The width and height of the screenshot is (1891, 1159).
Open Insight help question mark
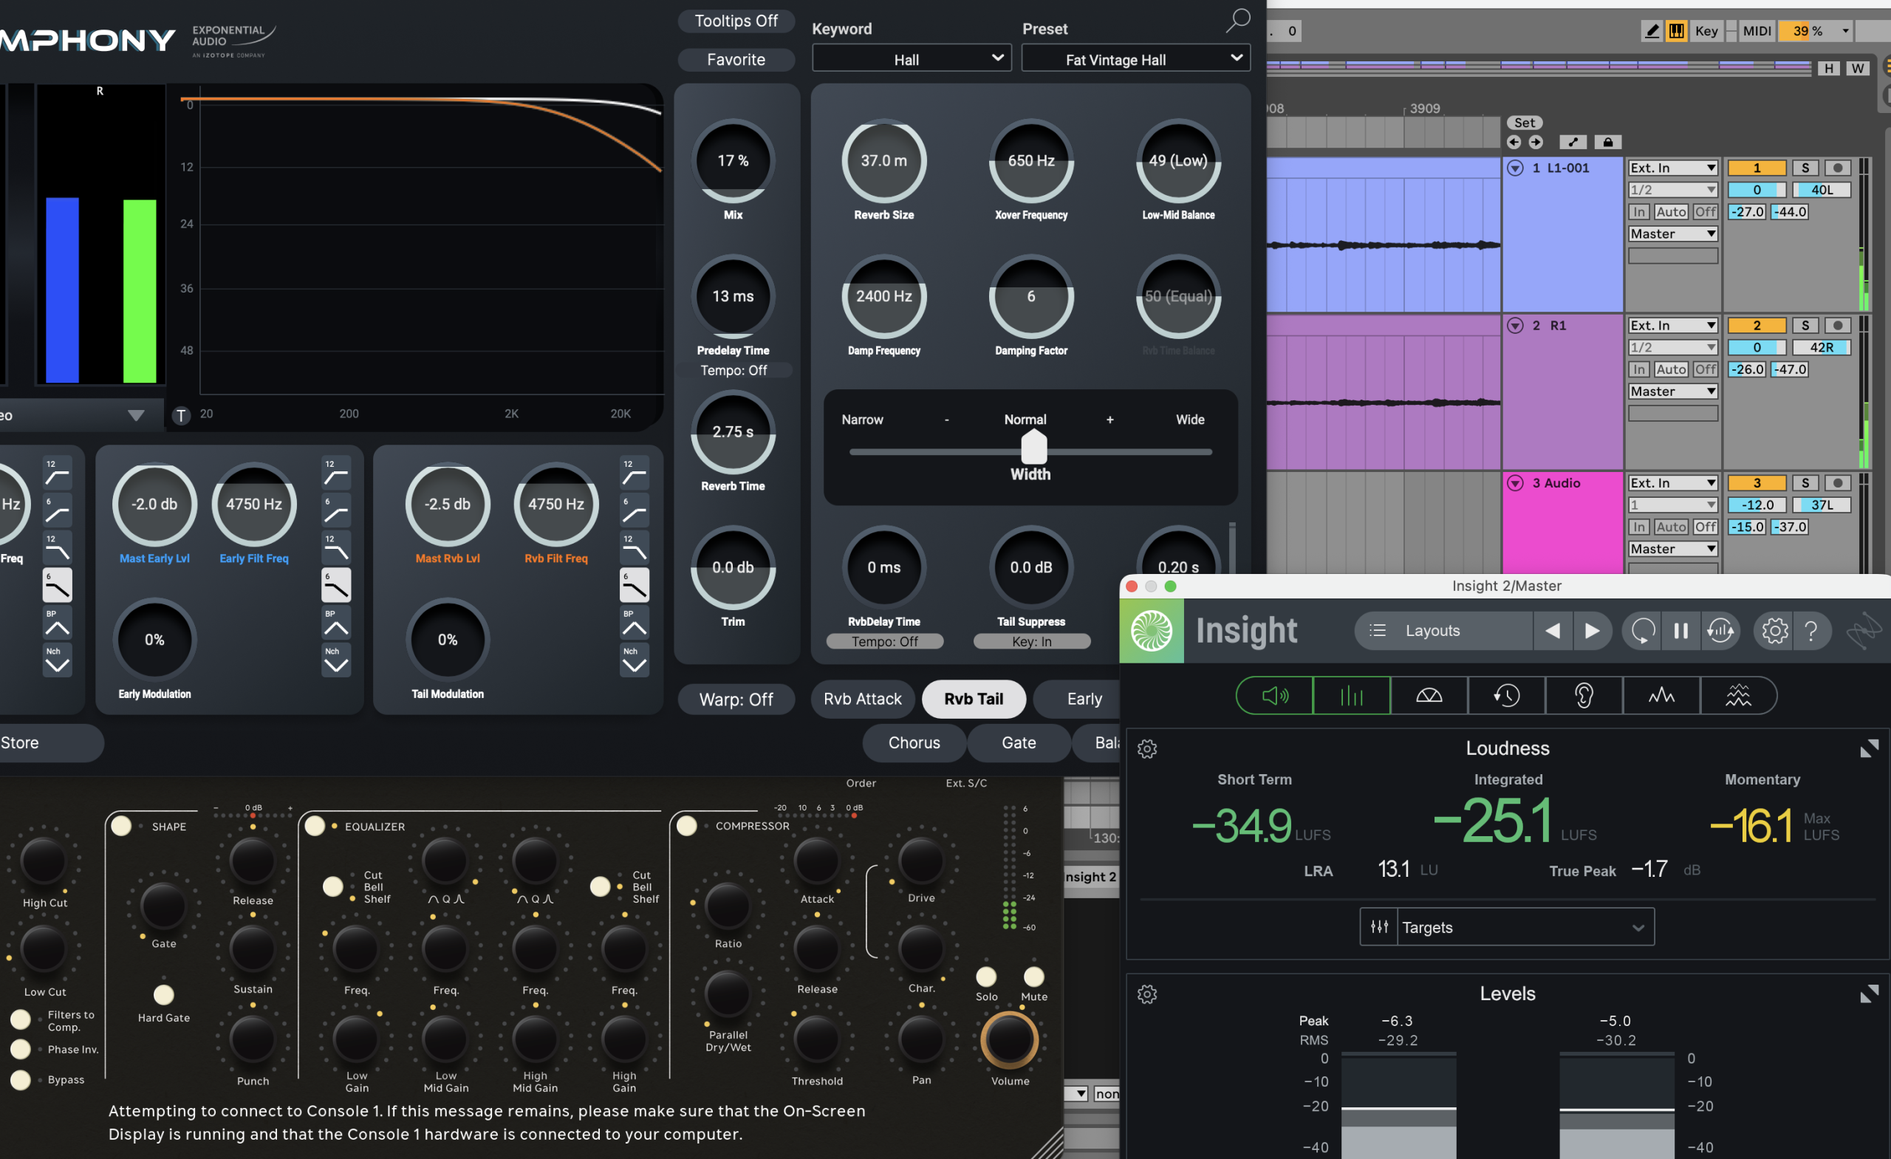coord(1811,631)
